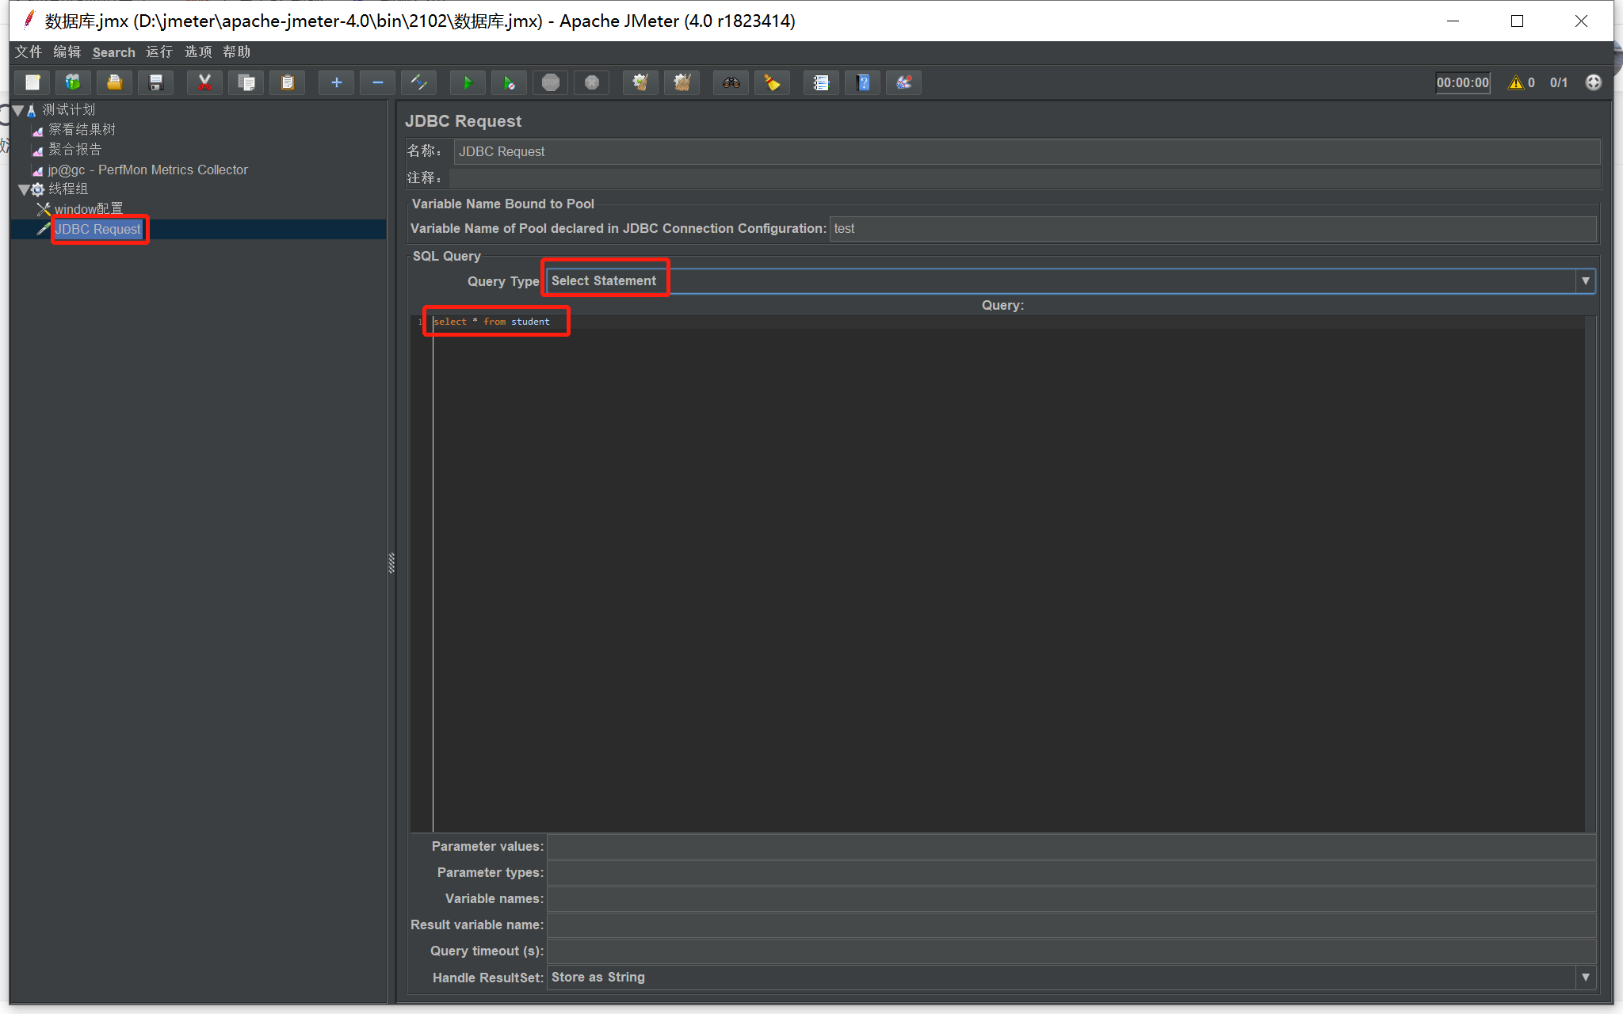Viewport: 1623px width, 1014px height.
Task: Click the Save test plan floppy icon
Action: click(156, 82)
